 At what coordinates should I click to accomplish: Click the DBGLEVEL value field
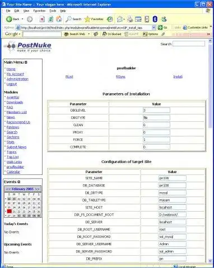point(156,110)
